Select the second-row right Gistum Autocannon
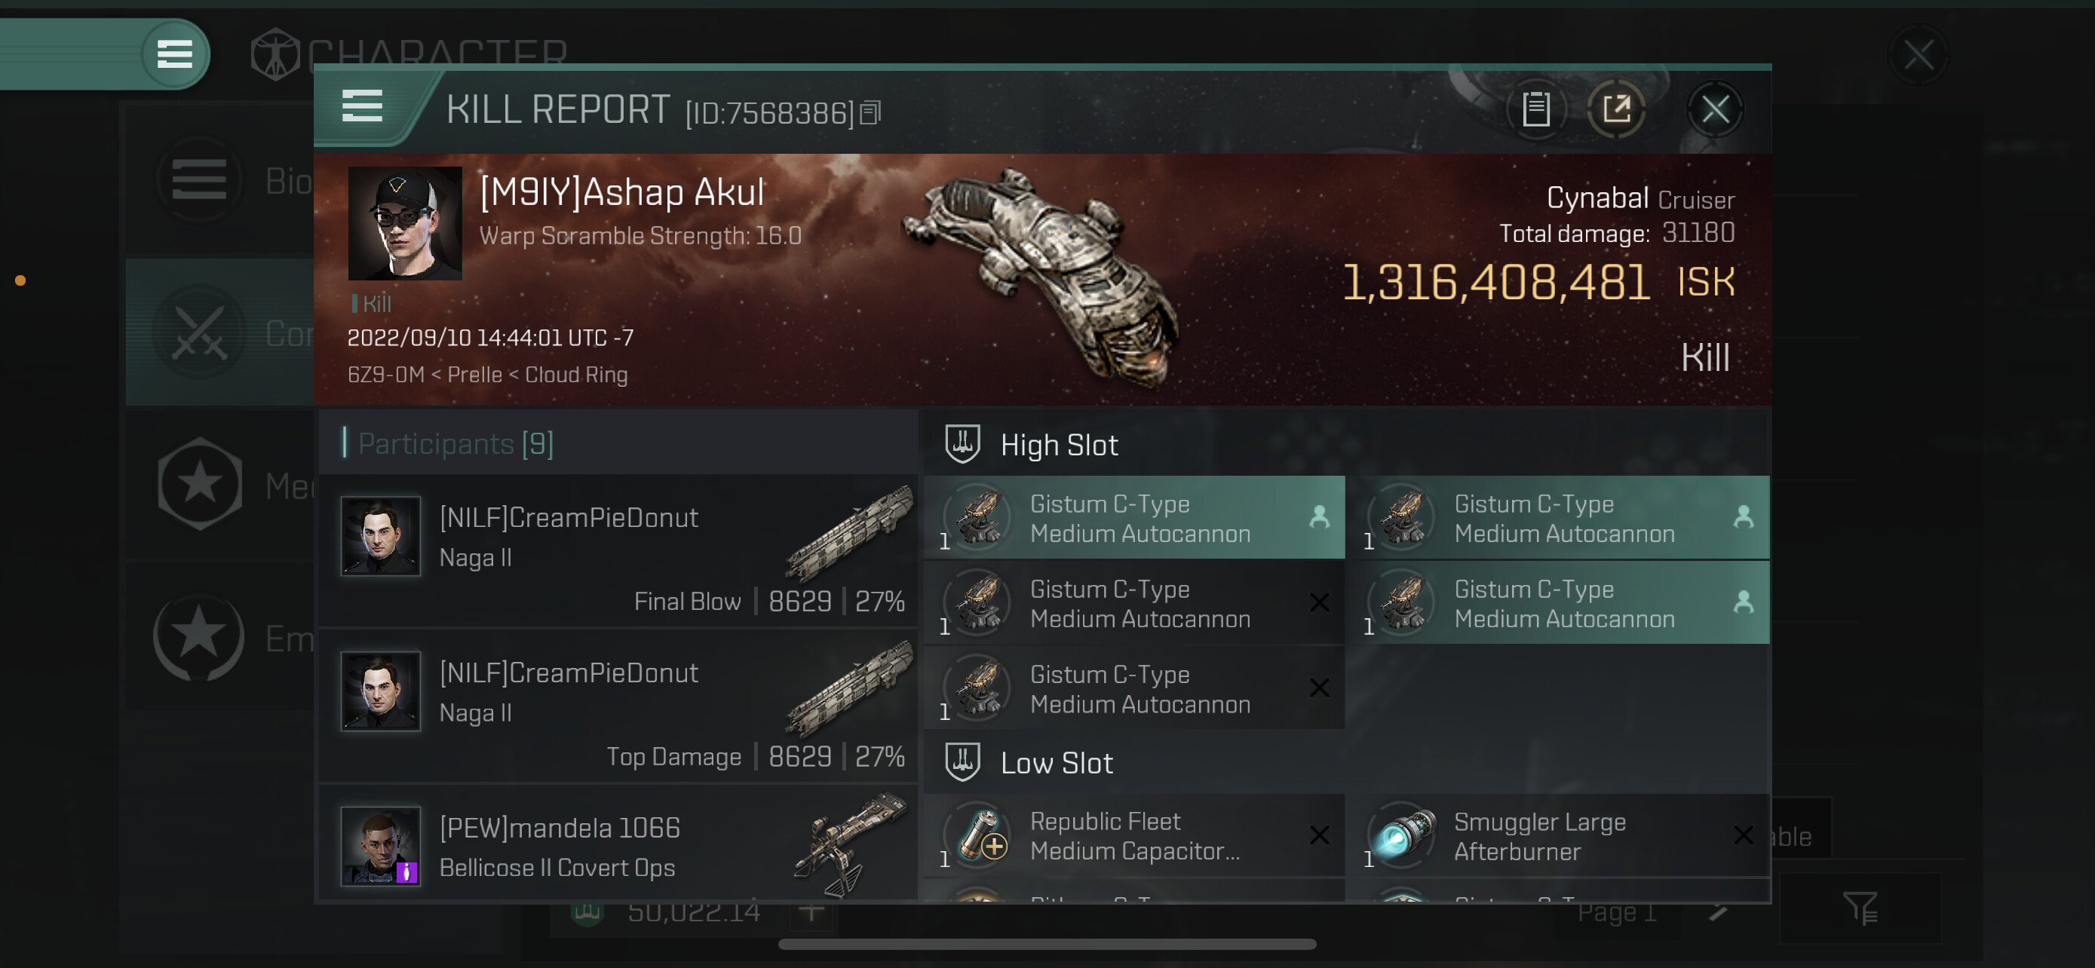The image size is (2095, 968). tap(1557, 603)
